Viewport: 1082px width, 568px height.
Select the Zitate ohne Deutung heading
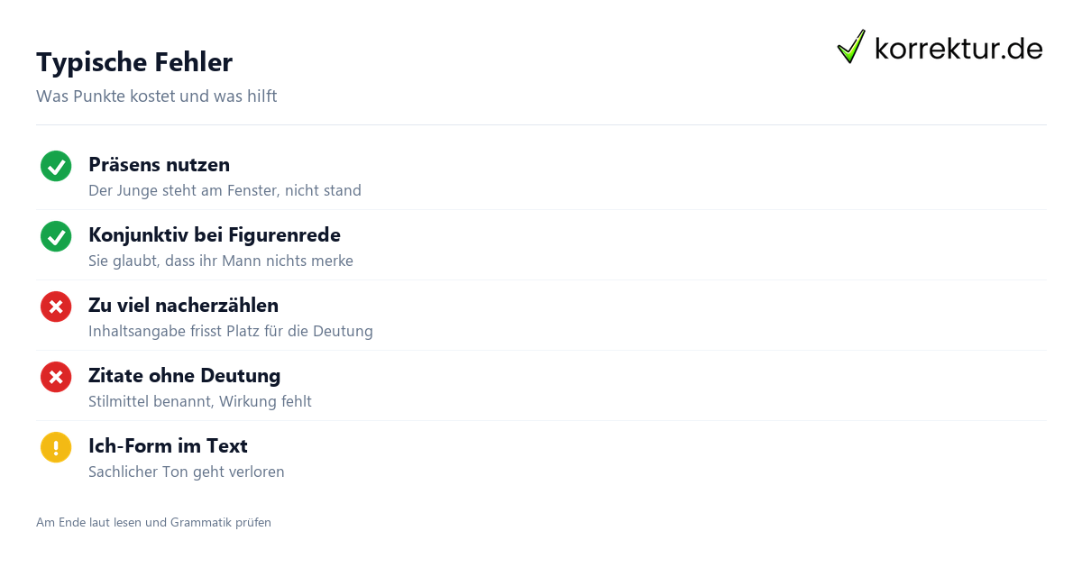184,376
